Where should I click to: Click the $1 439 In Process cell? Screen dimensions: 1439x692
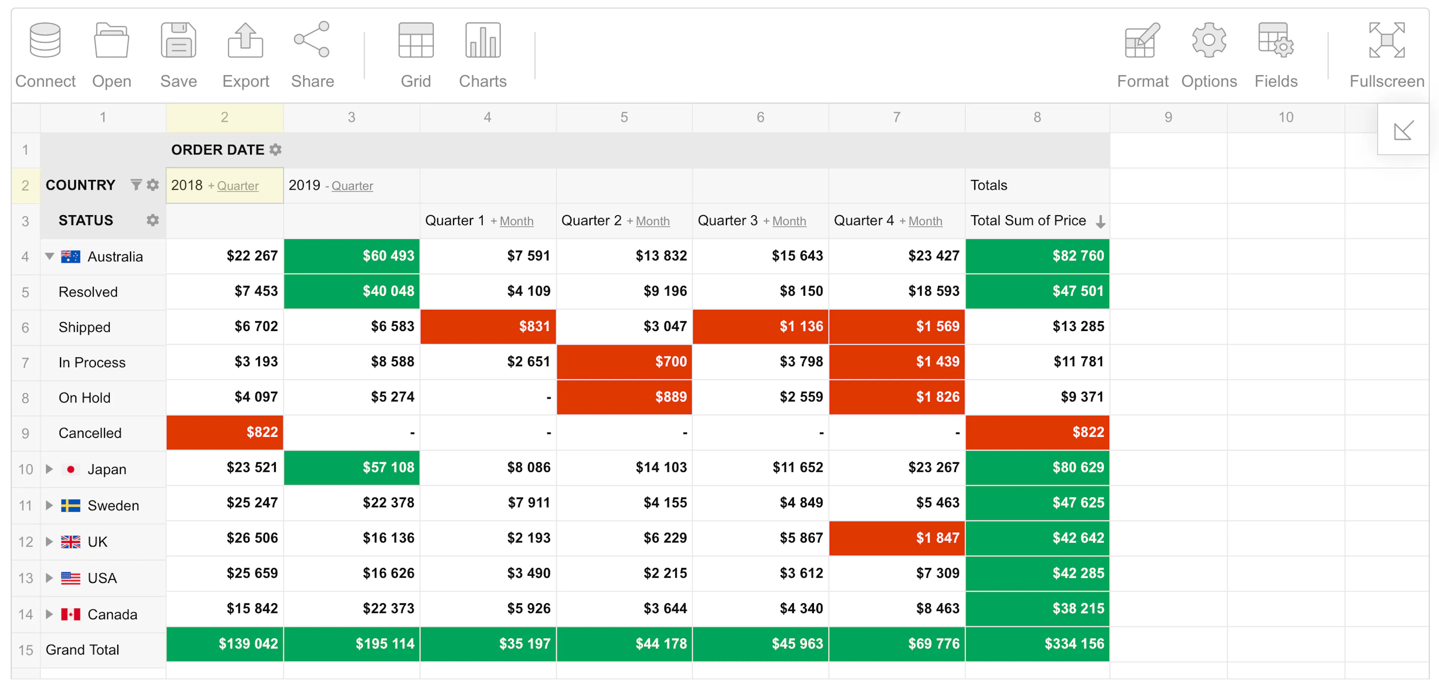(x=897, y=362)
